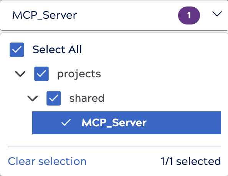
Task: Collapse the projects folder chevron
Action: (20, 74)
